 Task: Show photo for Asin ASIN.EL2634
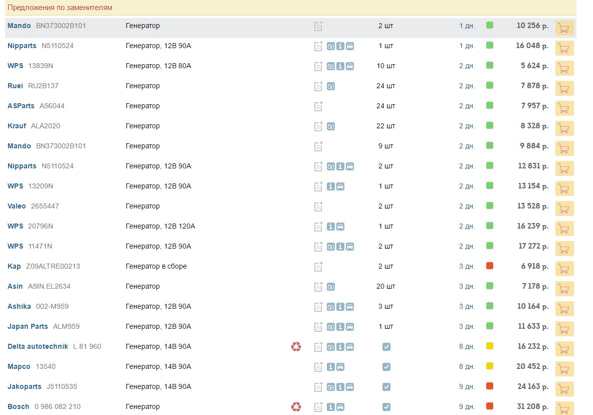[331, 287]
